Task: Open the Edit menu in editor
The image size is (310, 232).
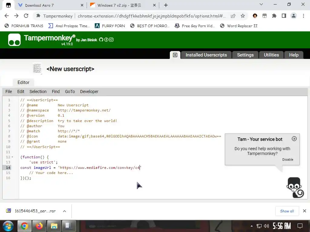Action: click(x=21, y=92)
